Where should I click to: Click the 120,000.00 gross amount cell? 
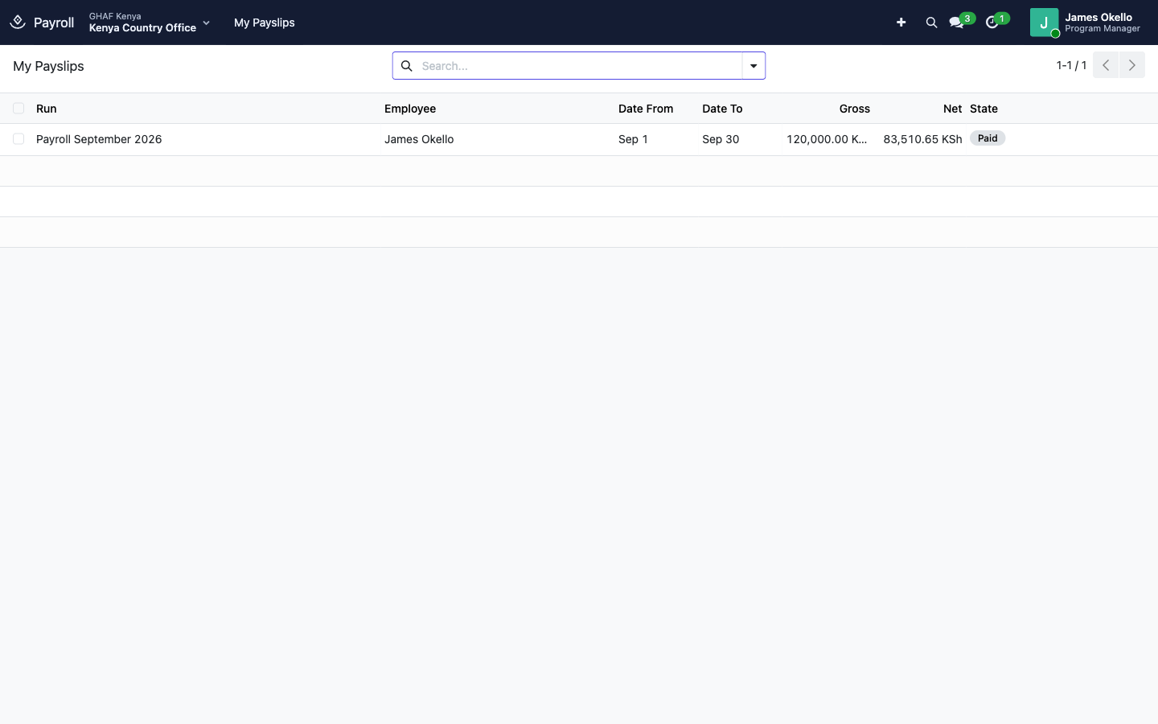tap(827, 139)
